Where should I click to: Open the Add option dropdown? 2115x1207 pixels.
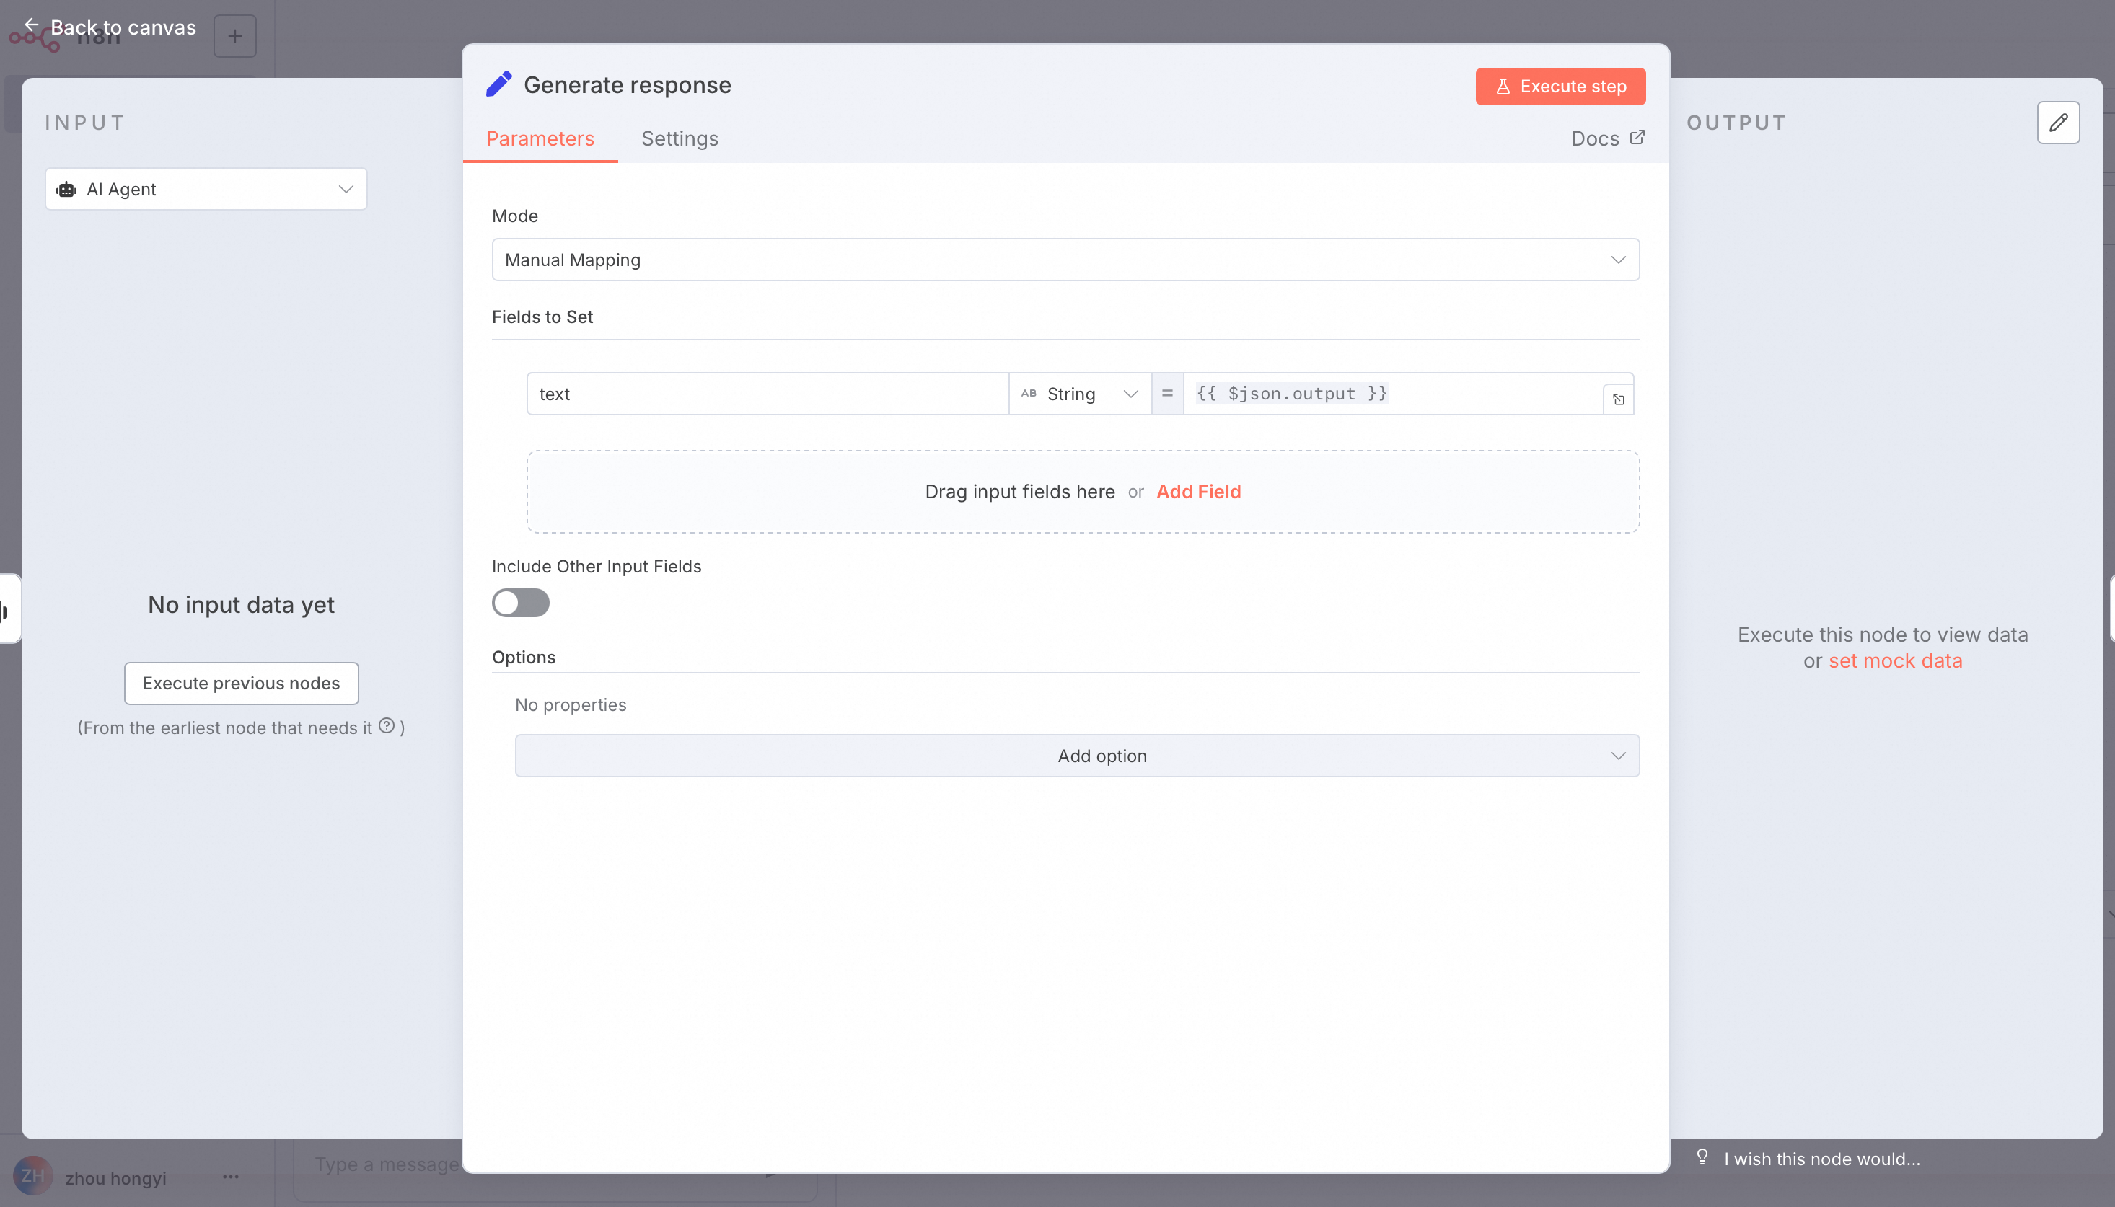point(1076,755)
